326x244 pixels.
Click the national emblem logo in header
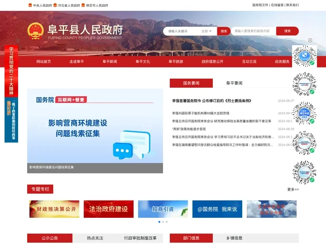tap(36, 31)
